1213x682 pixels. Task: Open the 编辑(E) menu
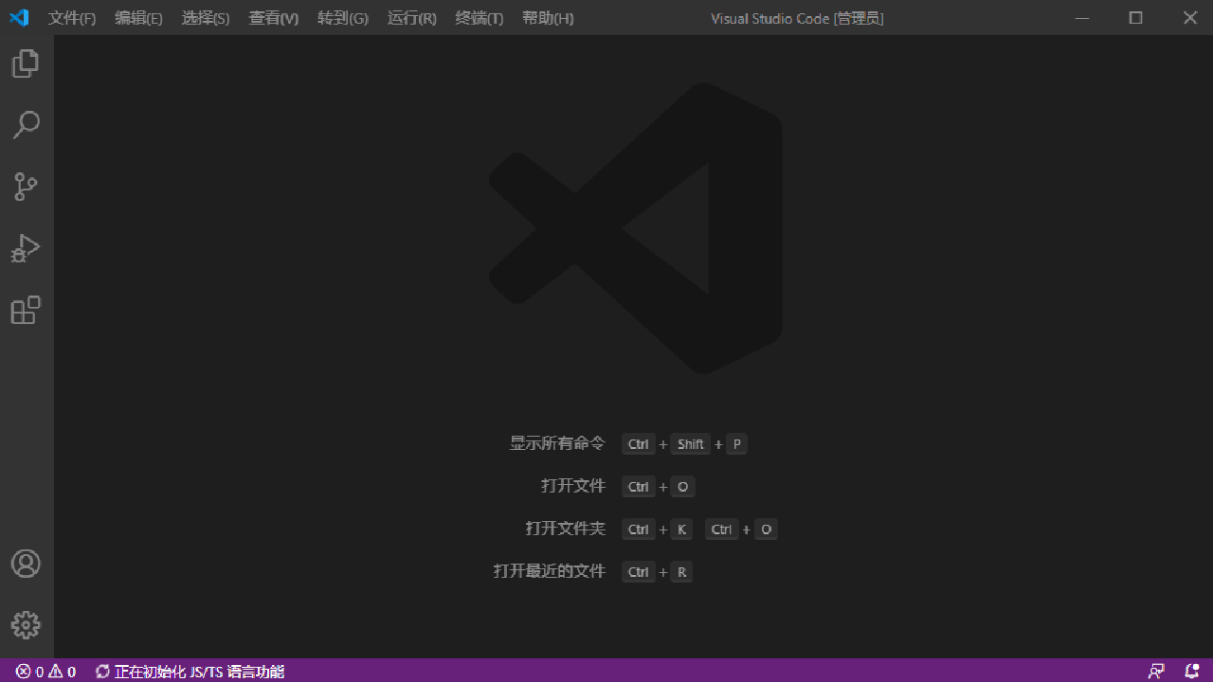pyautogui.click(x=138, y=18)
